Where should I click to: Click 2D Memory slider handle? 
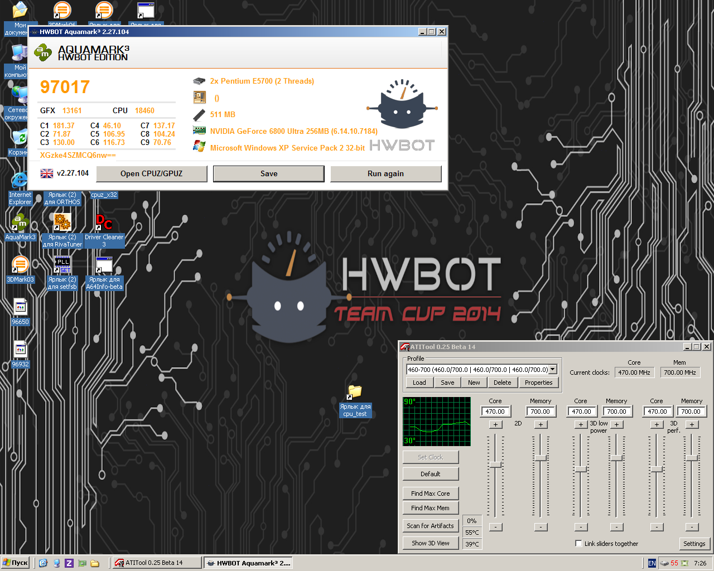click(541, 458)
